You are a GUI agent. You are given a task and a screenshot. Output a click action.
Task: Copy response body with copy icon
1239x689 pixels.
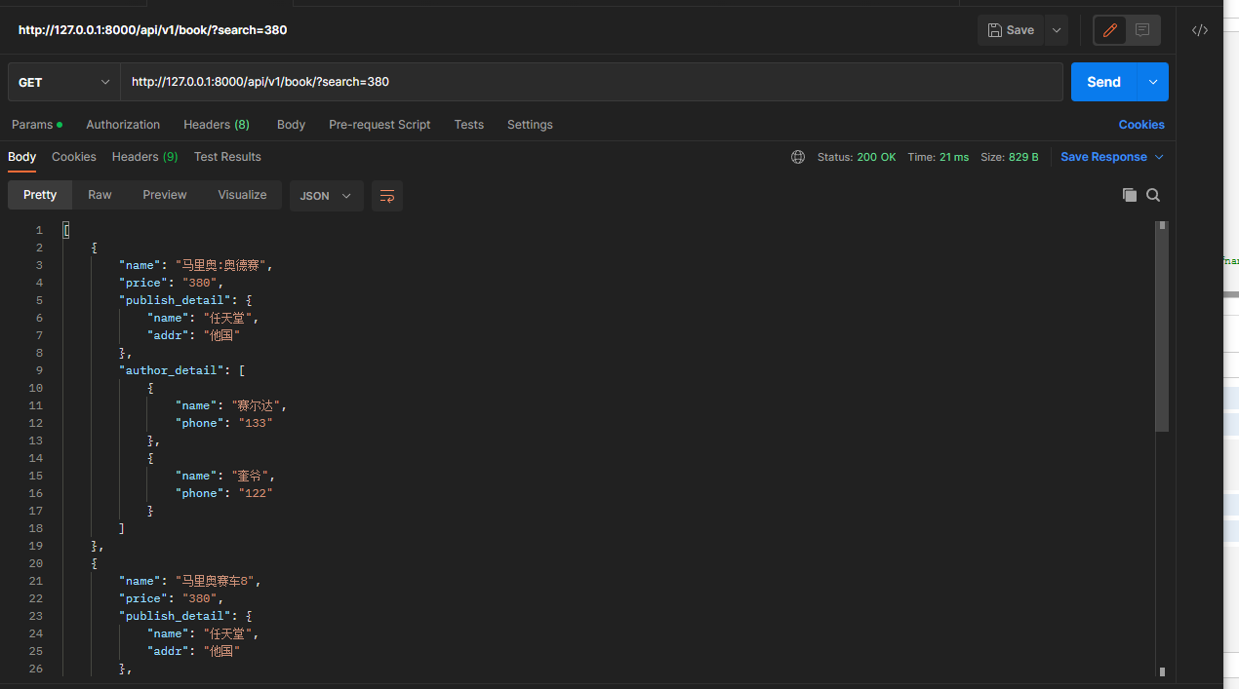click(1130, 195)
